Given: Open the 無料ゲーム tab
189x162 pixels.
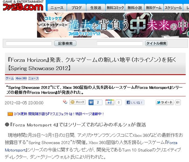Looking at the screenshot, I should [154, 8].
